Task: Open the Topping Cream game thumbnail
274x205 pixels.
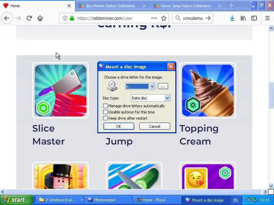Action: 208,91
